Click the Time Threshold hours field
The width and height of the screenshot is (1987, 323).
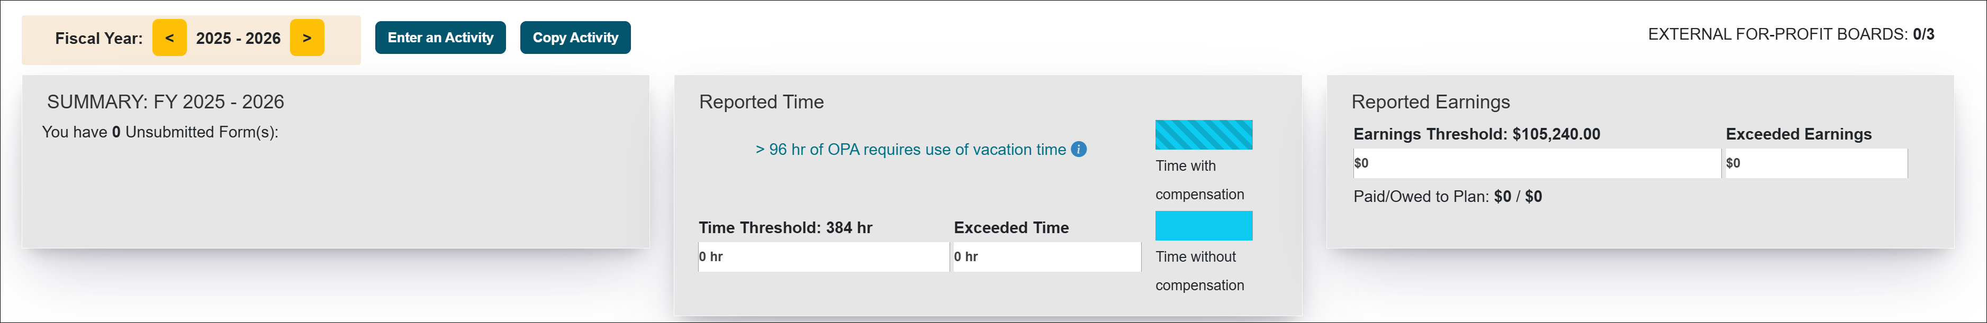822,257
